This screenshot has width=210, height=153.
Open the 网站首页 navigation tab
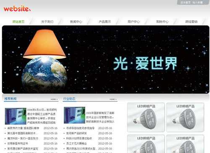tap(18, 22)
